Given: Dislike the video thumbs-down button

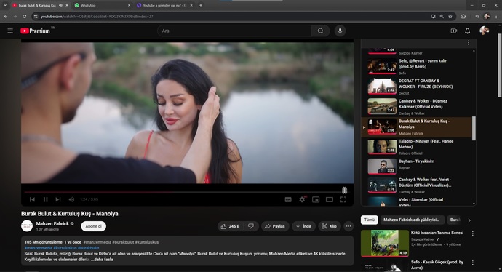Looking at the screenshot, I should pyautogui.click(x=251, y=226).
